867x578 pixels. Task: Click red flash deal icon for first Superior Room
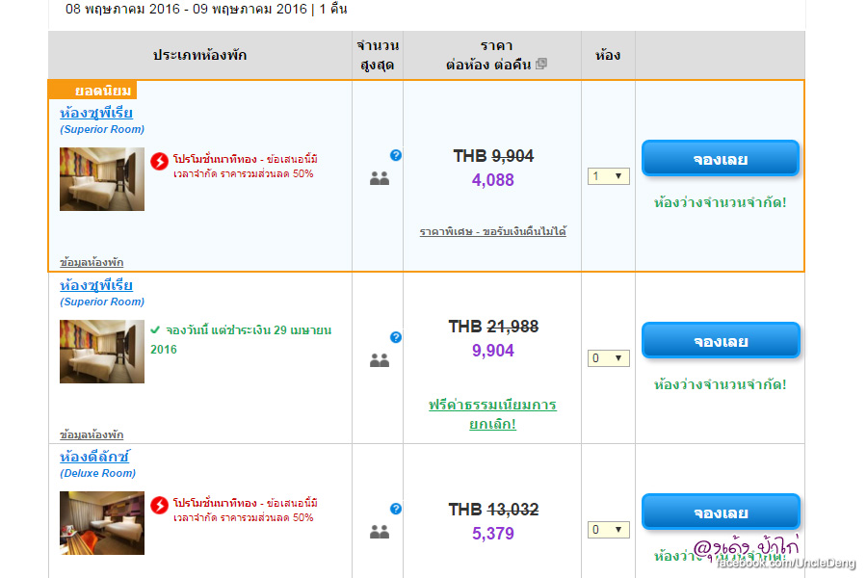[160, 161]
